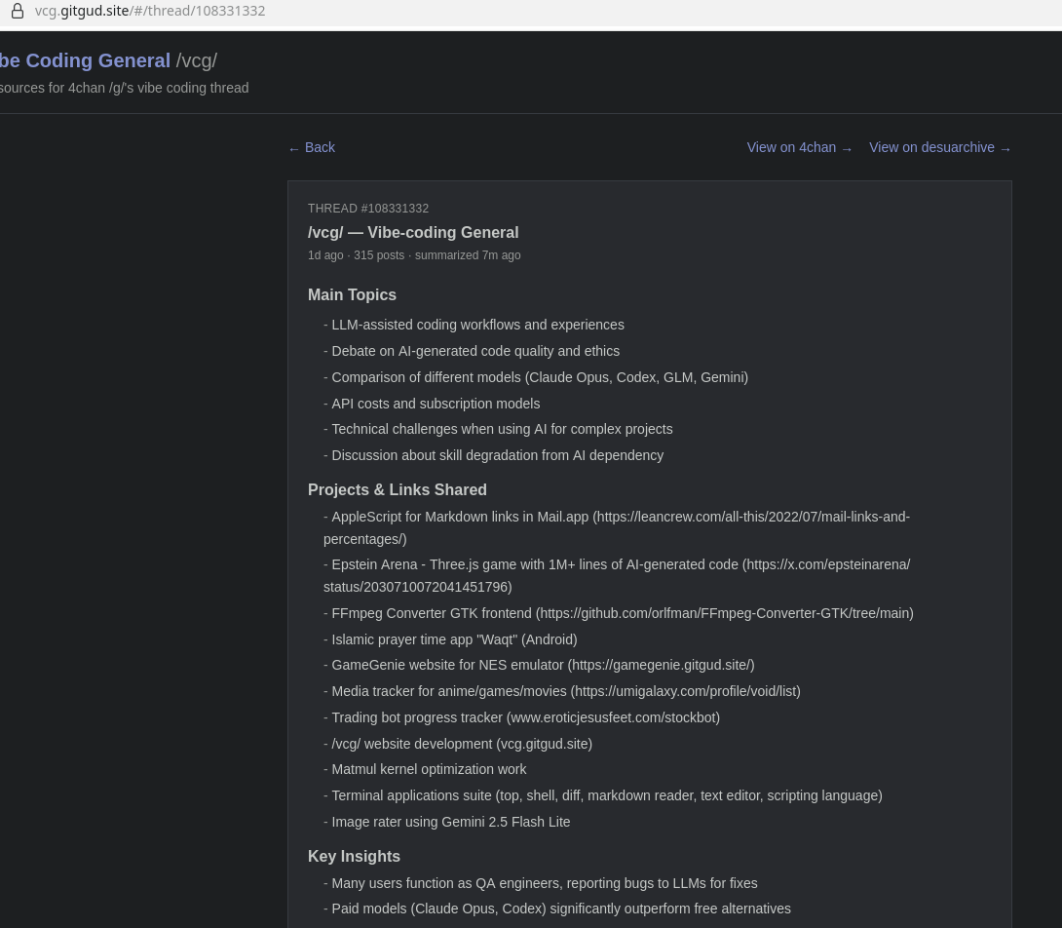Select Debate on AI-generated code quality line

pyautogui.click(x=472, y=351)
